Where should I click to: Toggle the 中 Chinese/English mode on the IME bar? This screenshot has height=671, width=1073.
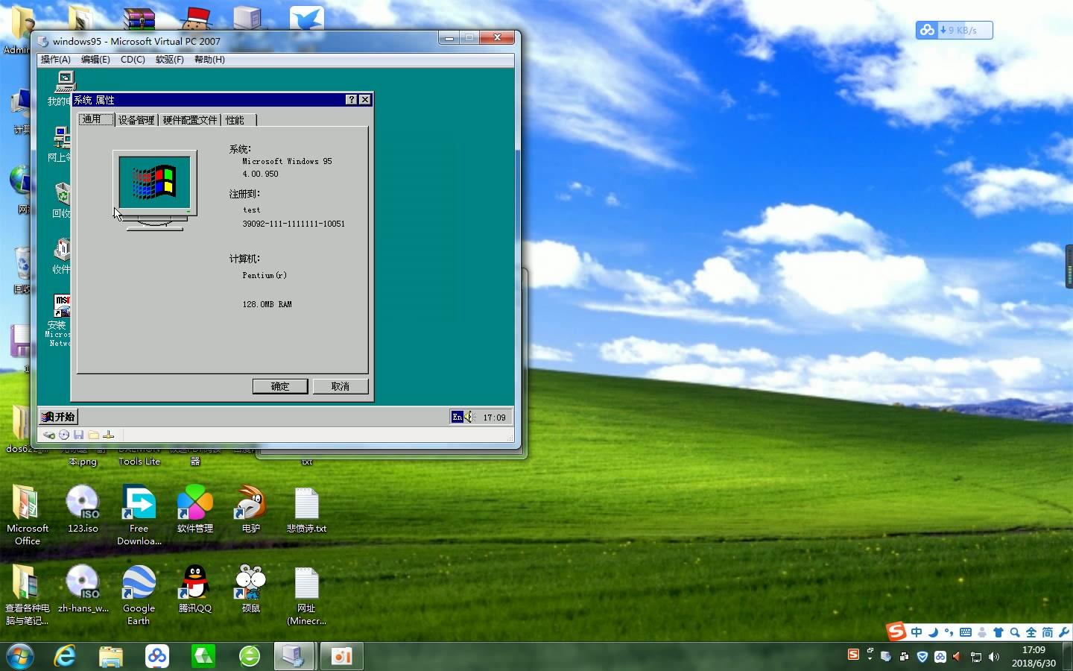coord(917,632)
